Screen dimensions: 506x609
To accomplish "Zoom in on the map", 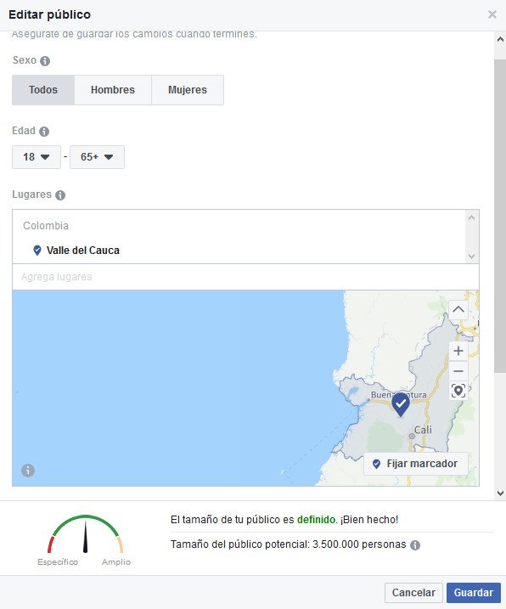I will (458, 351).
